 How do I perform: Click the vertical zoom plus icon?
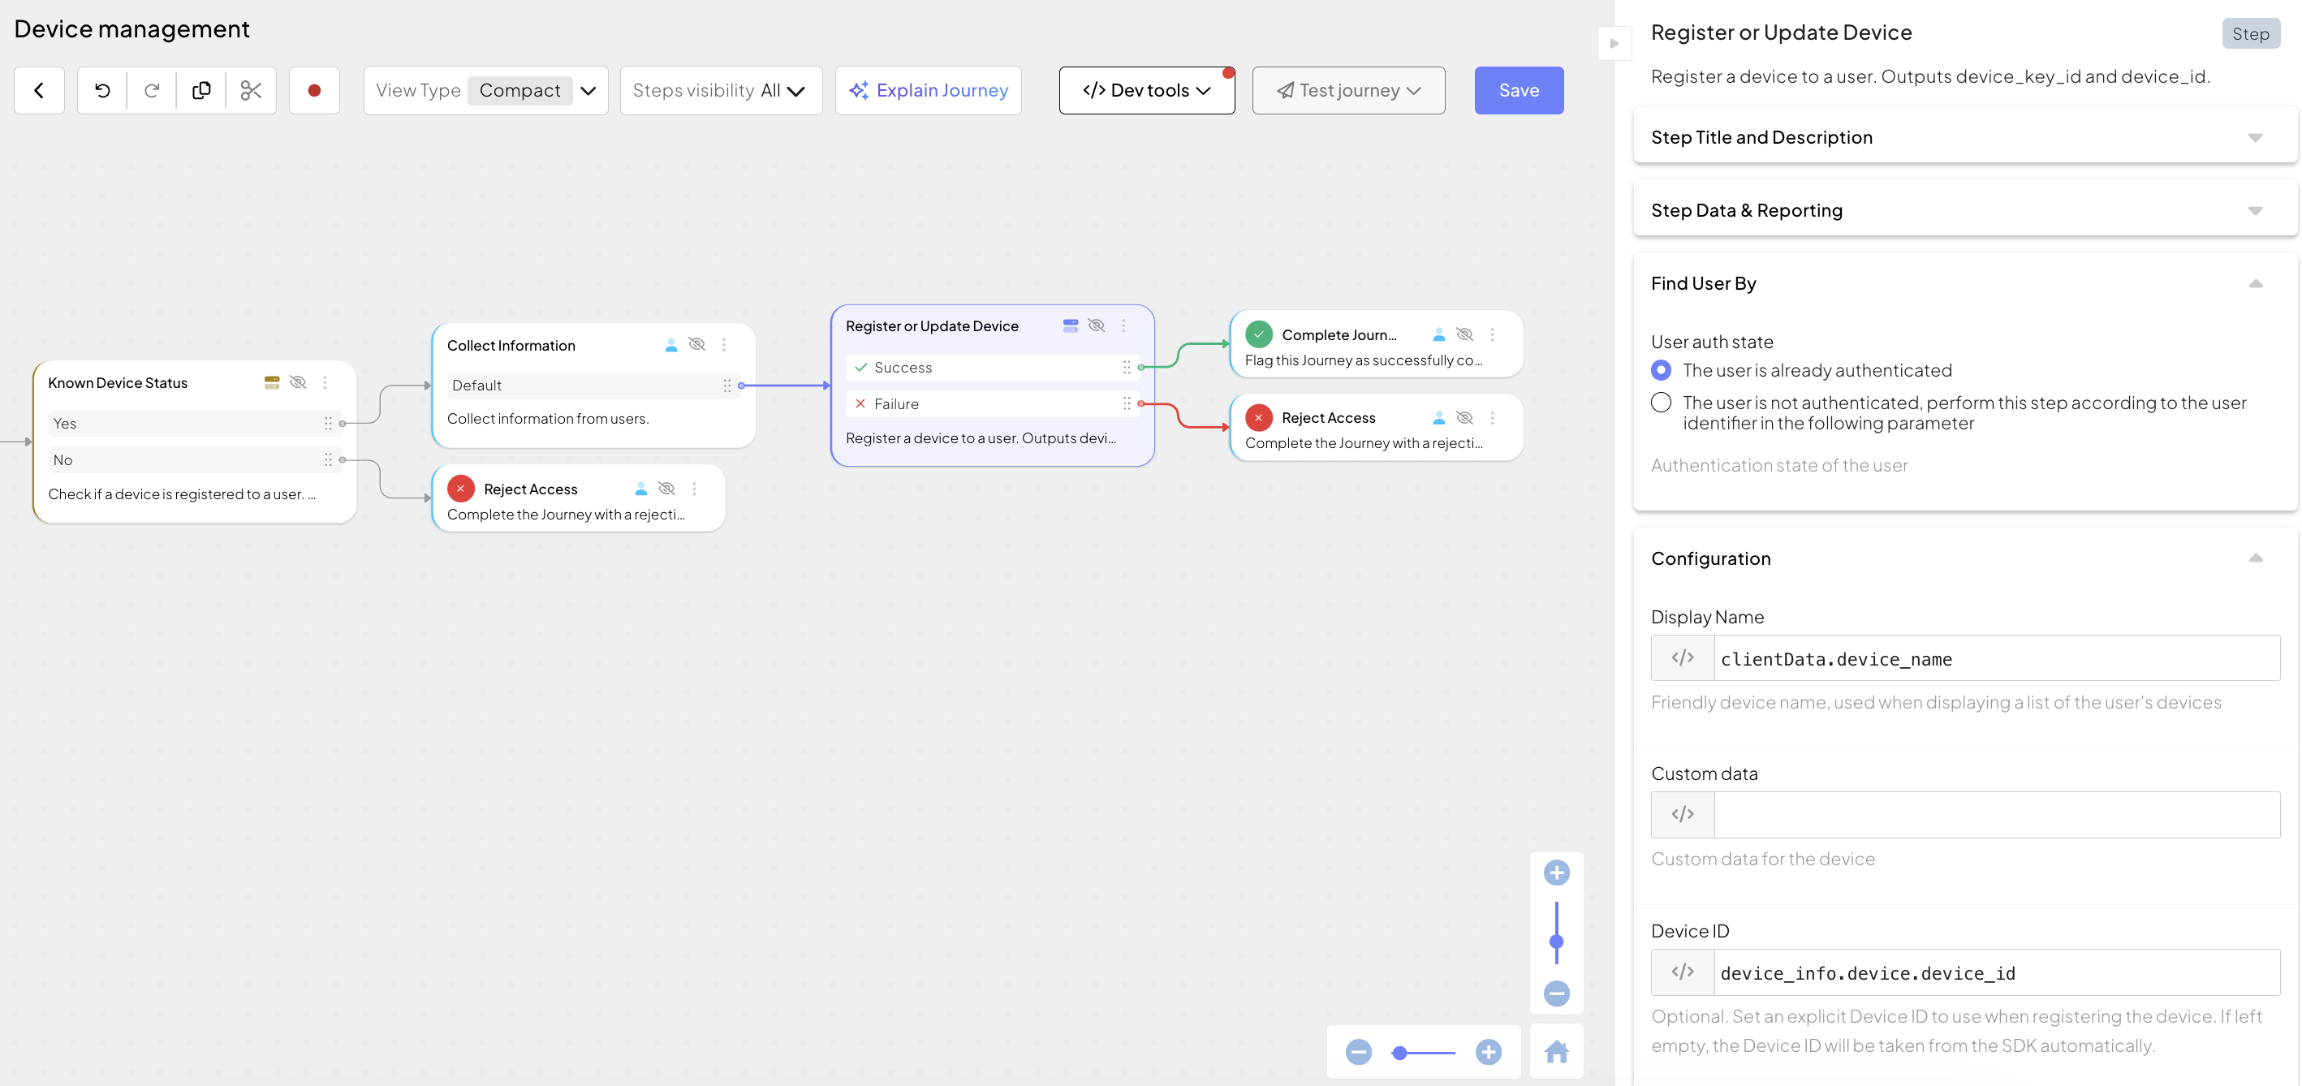click(x=1557, y=873)
